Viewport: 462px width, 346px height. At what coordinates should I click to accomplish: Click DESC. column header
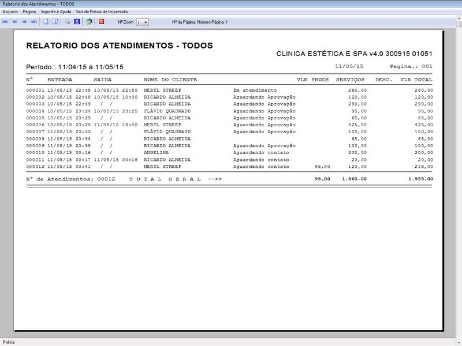[x=383, y=80]
